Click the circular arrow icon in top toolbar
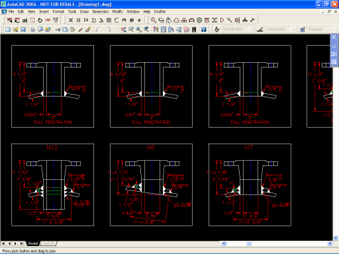This screenshot has width=339, height=254. (40, 20)
